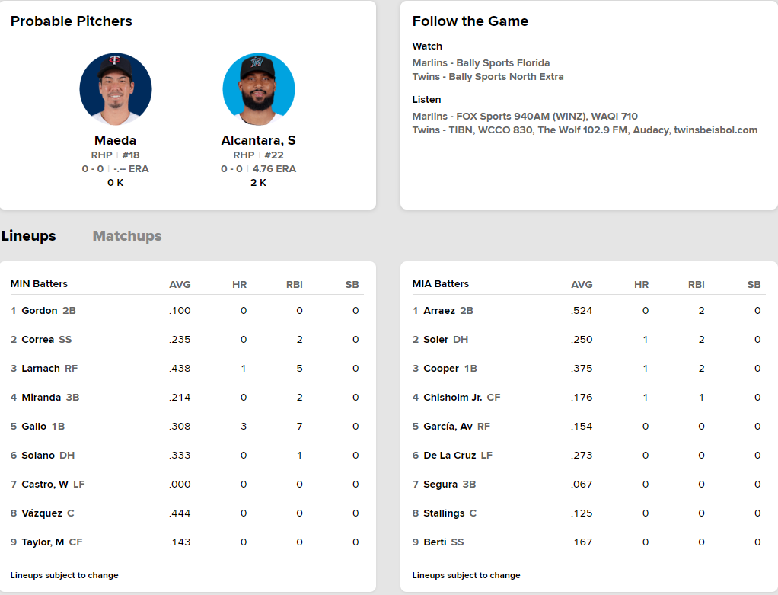Open the Maeda player name link
Image resolution: width=778 pixels, height=595 pixels.
click(x=116, y=140)
